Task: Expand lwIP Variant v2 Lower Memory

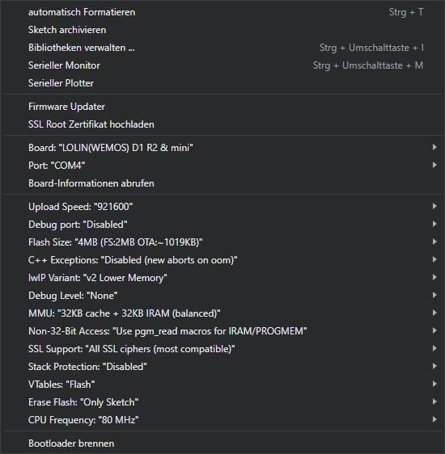Action: click(x=222, y=278)
